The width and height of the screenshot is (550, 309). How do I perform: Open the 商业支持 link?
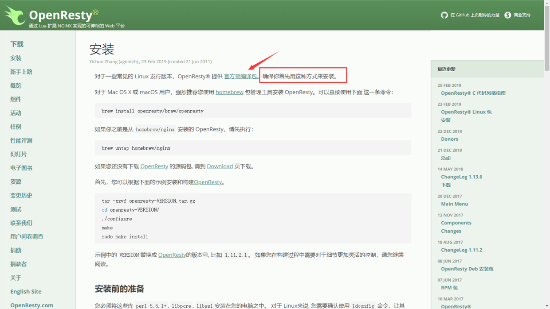point(522,15)
